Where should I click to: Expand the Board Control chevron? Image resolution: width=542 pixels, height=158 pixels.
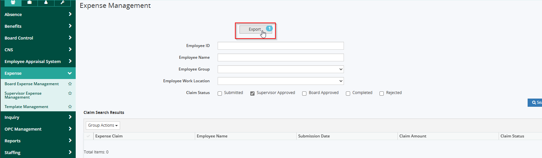[x=70, y=38]
